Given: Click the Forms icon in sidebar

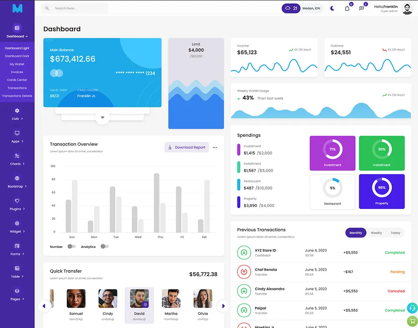Looking at the screenshot, I should [x=17, y=246].
